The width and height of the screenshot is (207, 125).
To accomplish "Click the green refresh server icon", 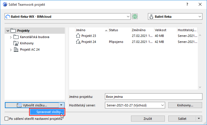I will click(x=135, y=17).
